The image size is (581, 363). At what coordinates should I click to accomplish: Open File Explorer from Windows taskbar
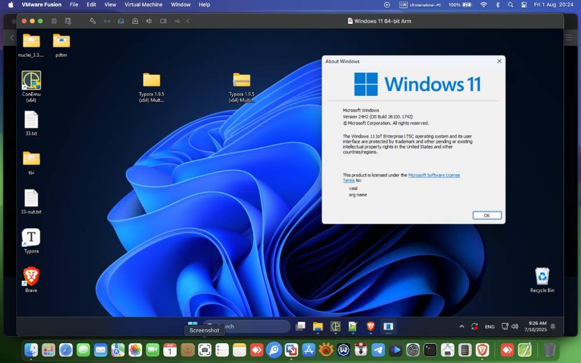click(318, 326)
